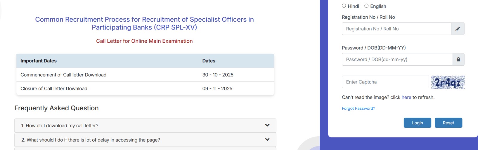478x150 pixels.
Task: Expand the chevron for page delay question
Action: [x=267, y=140]
